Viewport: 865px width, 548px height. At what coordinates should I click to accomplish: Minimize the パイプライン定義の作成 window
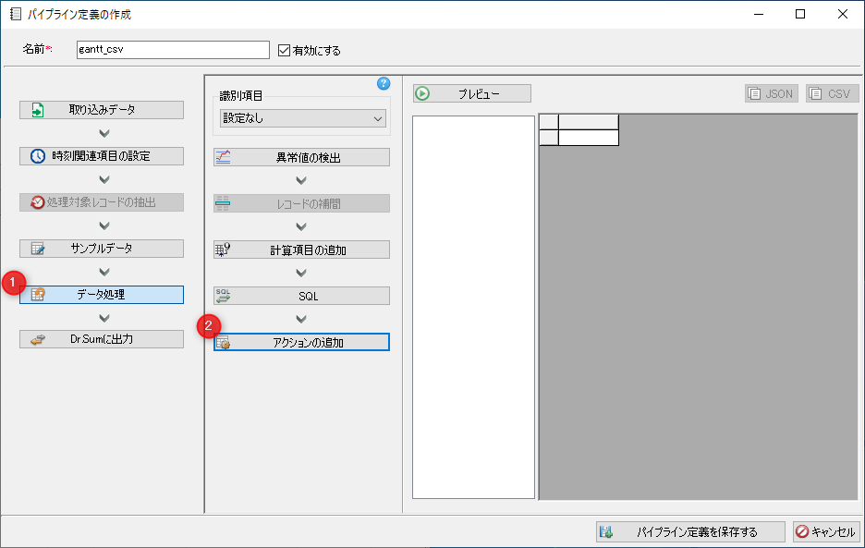coord(759,15)
